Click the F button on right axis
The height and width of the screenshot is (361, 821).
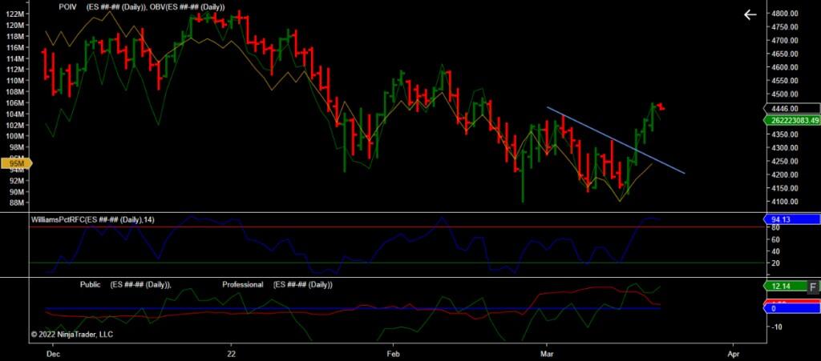click(x=812, y=287)
